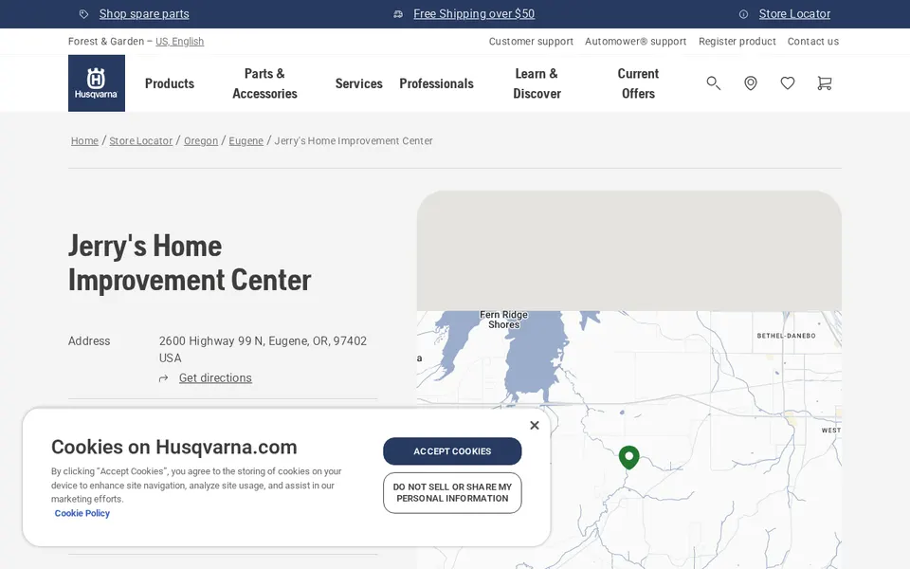Open Customer support link
This screenshot has height=569, width=910.
531,41
